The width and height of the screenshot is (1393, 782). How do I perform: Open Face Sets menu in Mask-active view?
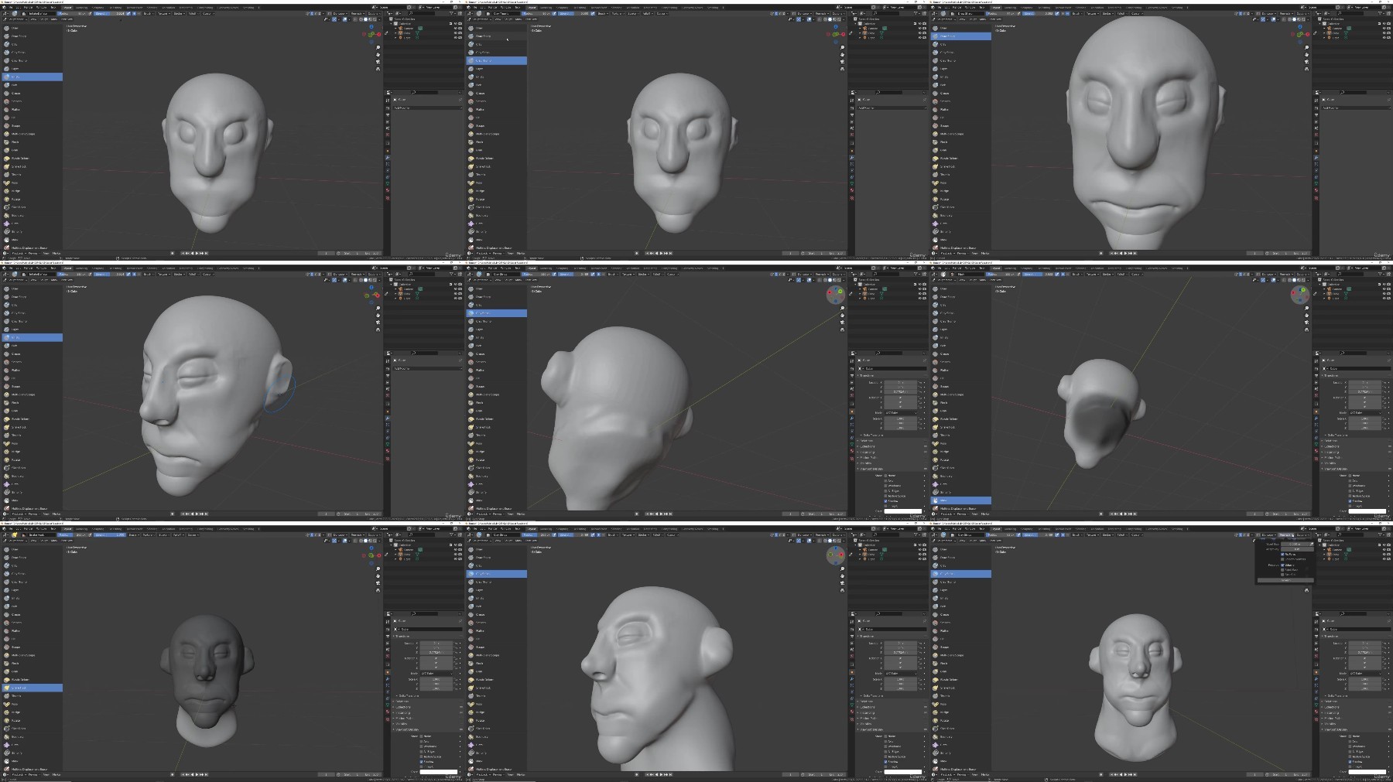click(x=996, y=280)
